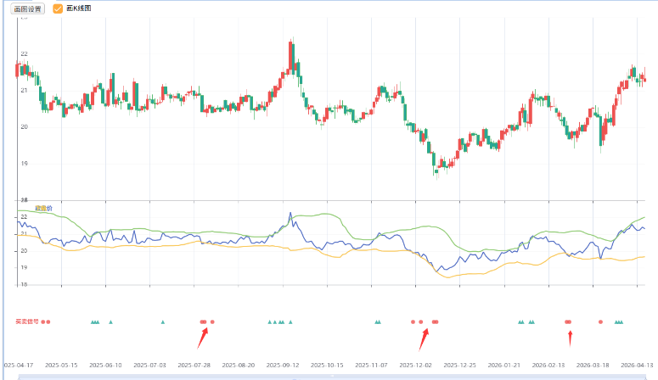Click the 收盘价 legend label

(43, 208)
